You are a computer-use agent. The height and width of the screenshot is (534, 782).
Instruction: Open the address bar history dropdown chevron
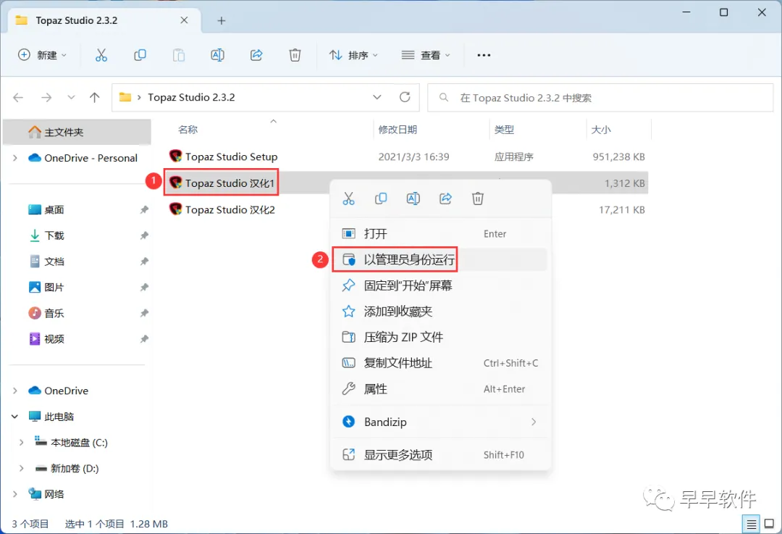tap(377, 97)
